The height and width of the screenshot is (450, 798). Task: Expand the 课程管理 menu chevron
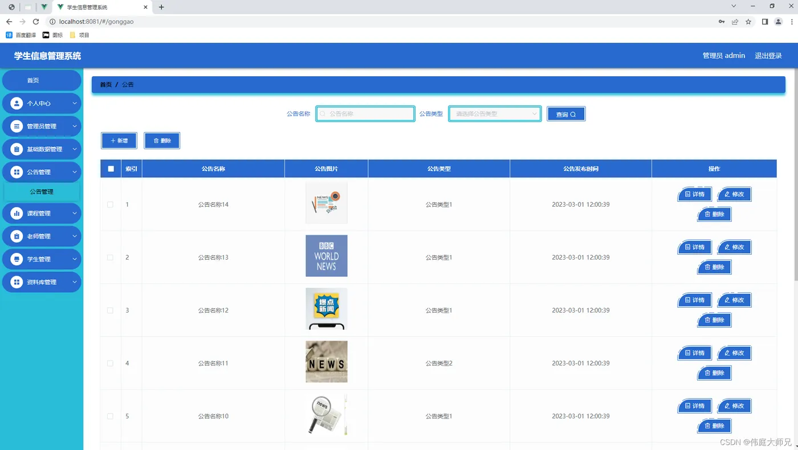(x=74, y=214)
